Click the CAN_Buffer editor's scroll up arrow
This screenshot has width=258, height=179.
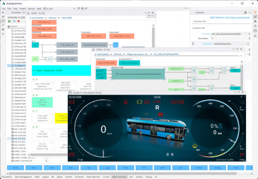[153, 25]
